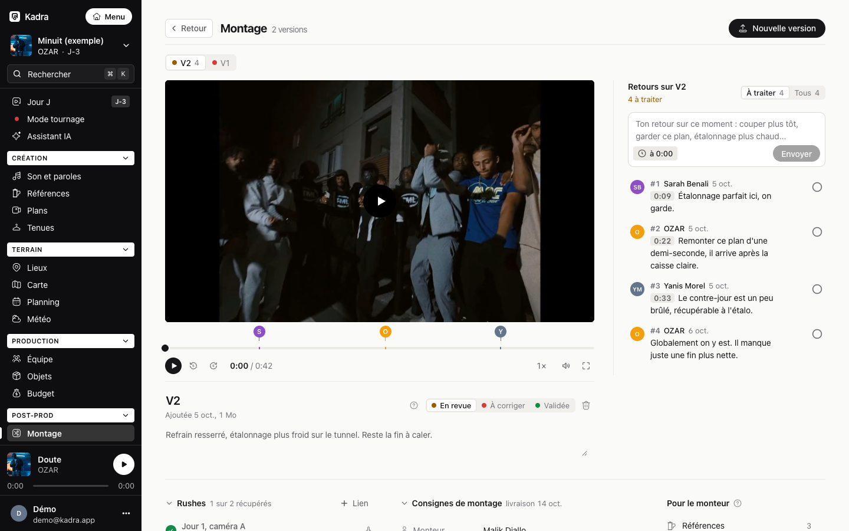Open Assistant IA sparkle icon
This screenshot has width=849, height=531.
(17, 136)
